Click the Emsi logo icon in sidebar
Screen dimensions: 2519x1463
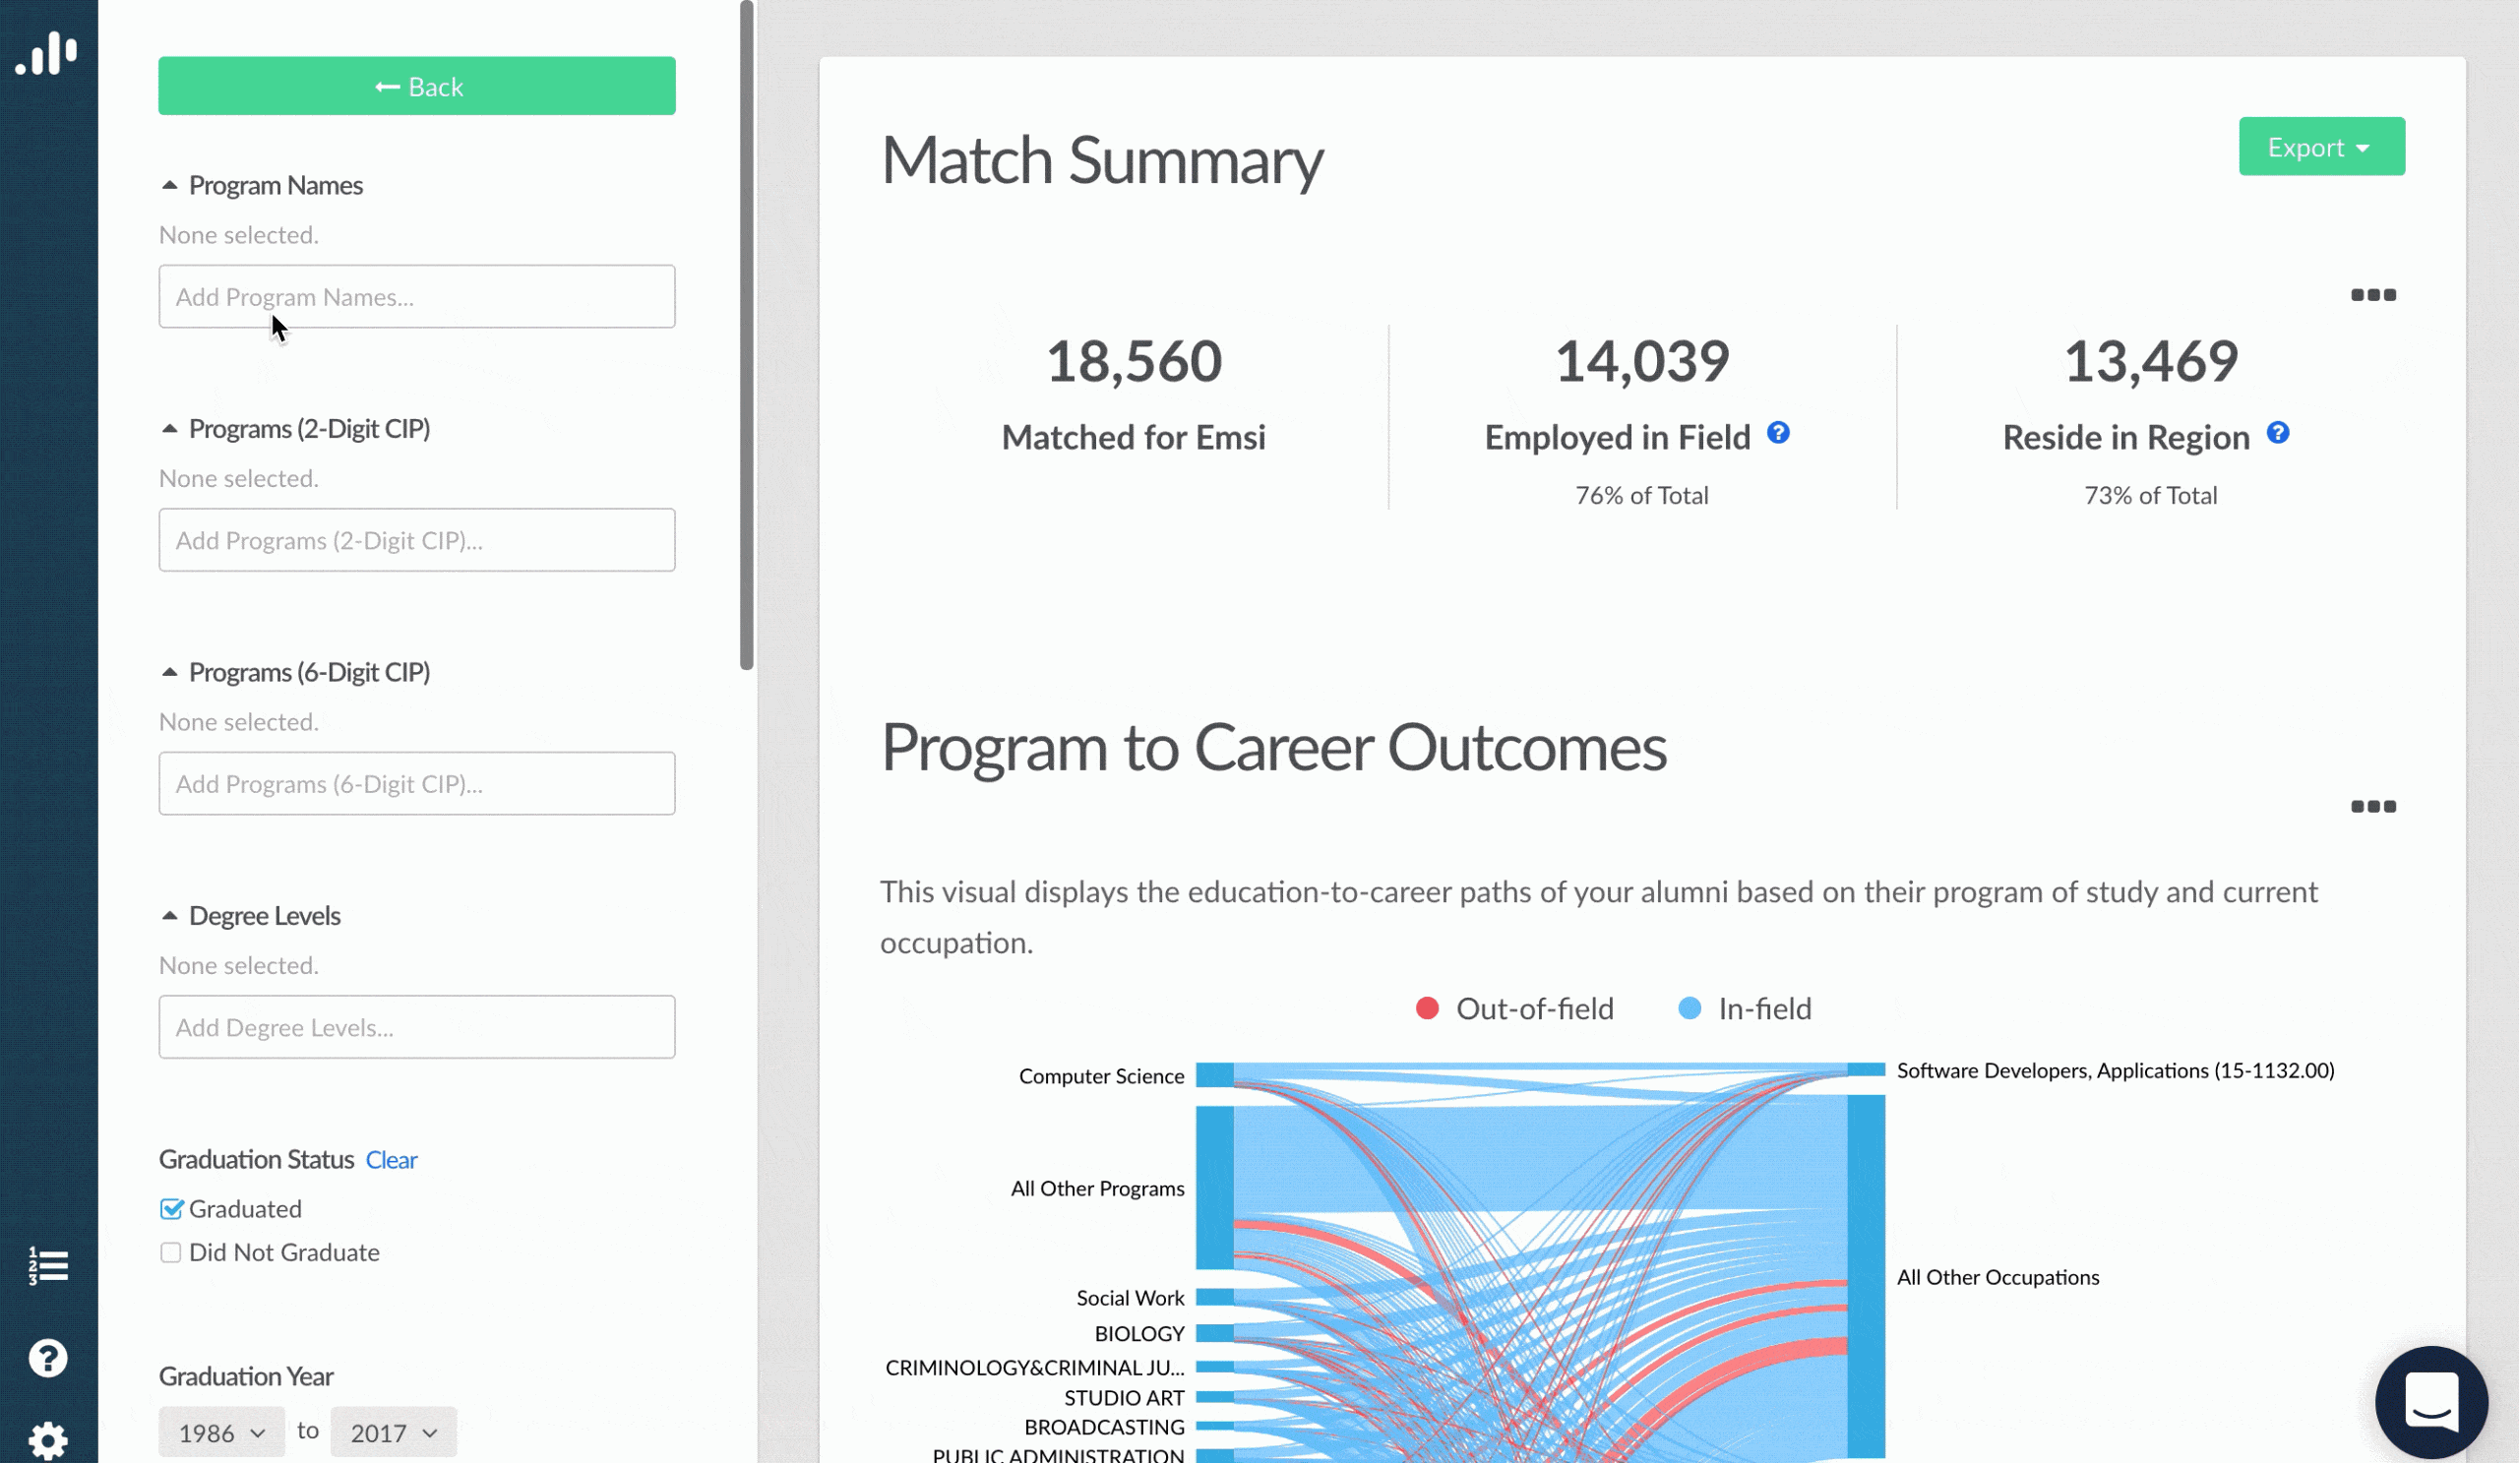[47, 54]
